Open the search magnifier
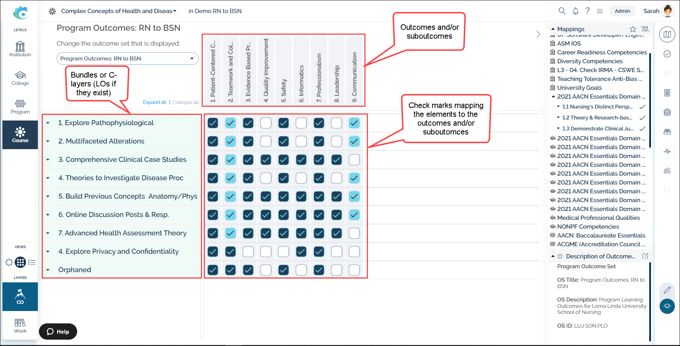Screen dimensions: 680x346 tap(562, 11)
